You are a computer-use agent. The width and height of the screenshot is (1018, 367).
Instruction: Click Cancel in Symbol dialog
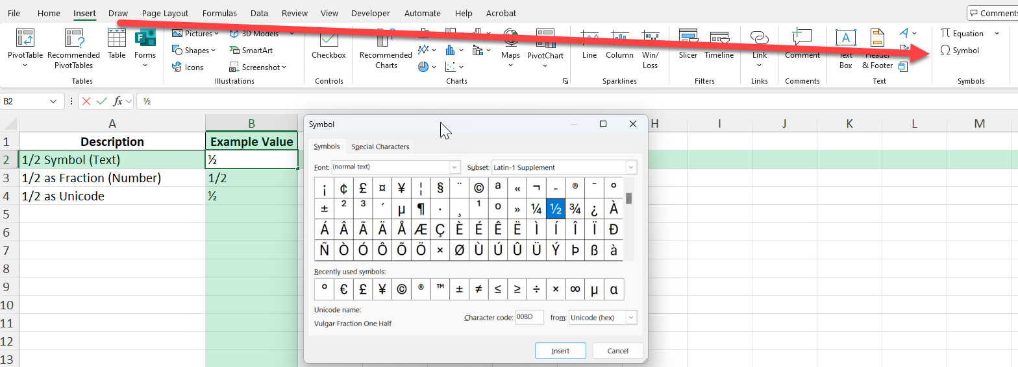tap(617, 351)
